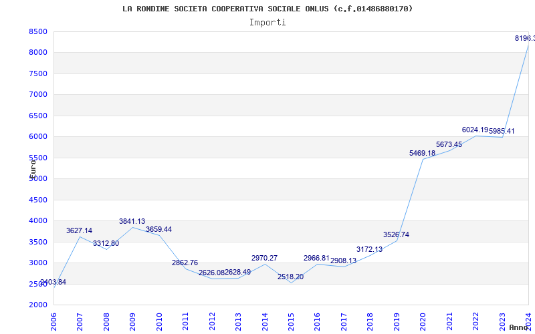Select the 2022 x-axis year label
Viewport: 535px width, 334px height.
coord(475,322)
